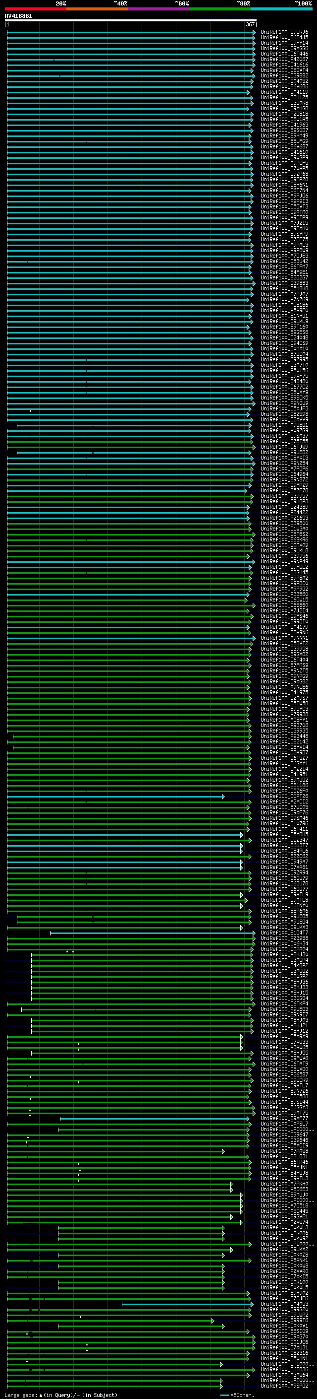
Task: Select the UniRef100_O22588 label
Action: pos(284,1096)
